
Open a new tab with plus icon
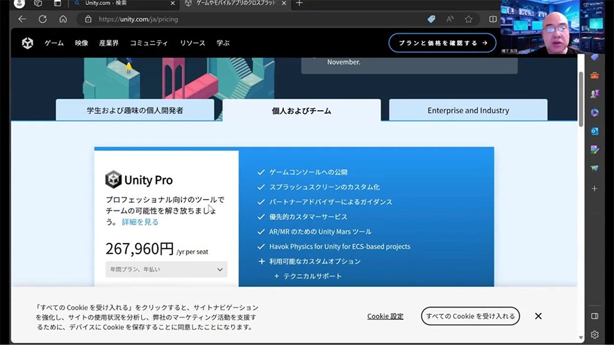(299, 3)
